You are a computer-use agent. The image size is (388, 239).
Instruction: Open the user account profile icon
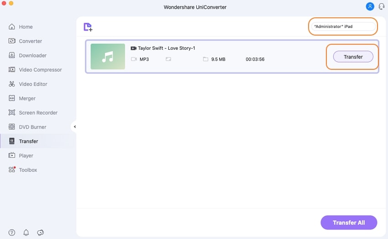coord(370,6)
